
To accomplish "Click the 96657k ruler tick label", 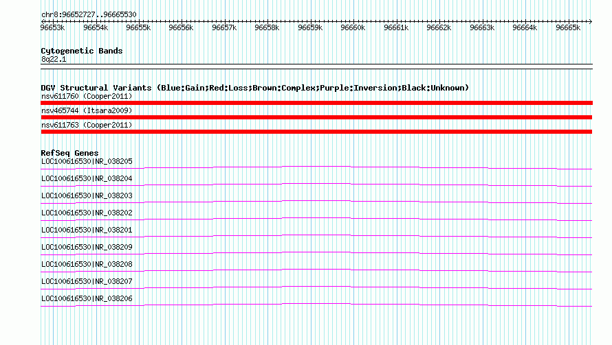I will 224,27.
